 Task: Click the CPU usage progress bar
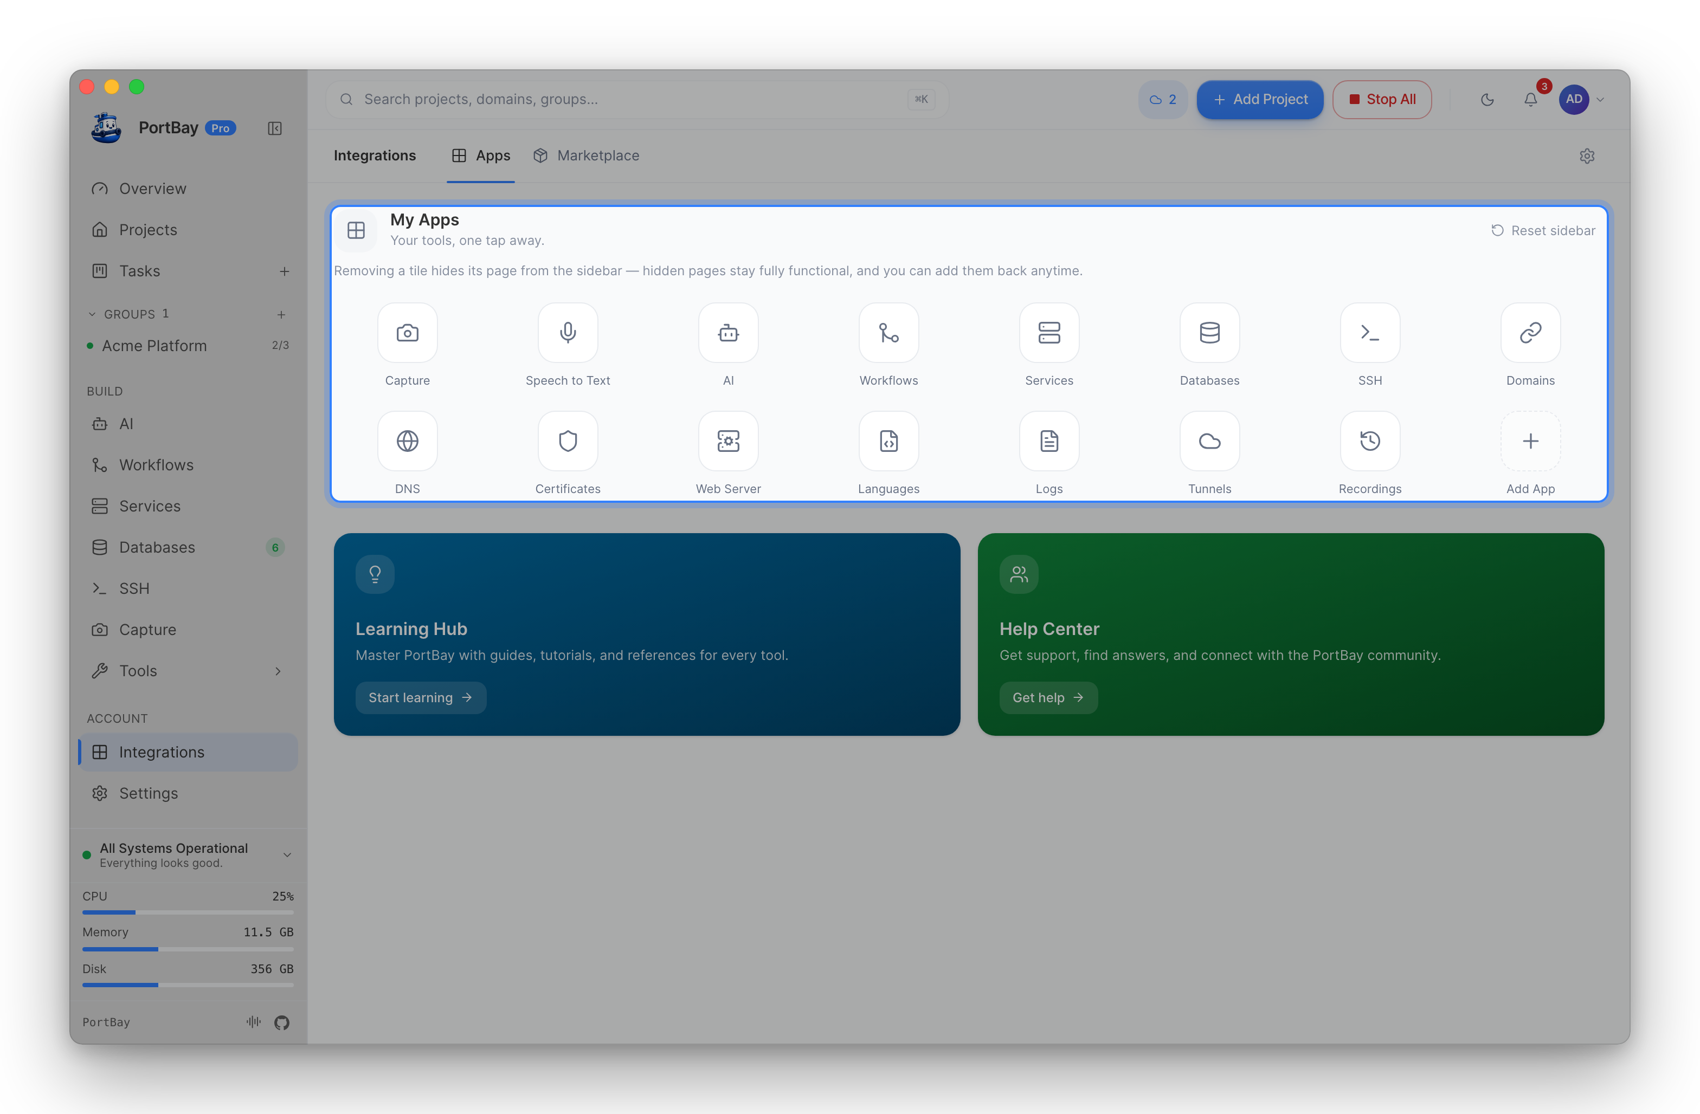(x=188, y=912)
